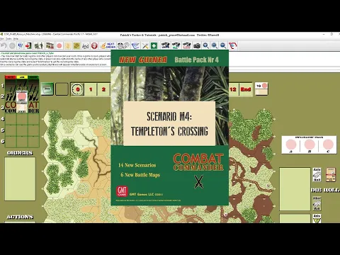Click the Allies Roll dice button
The height and width of the screenshot is (255, 340).
[317, 203]
